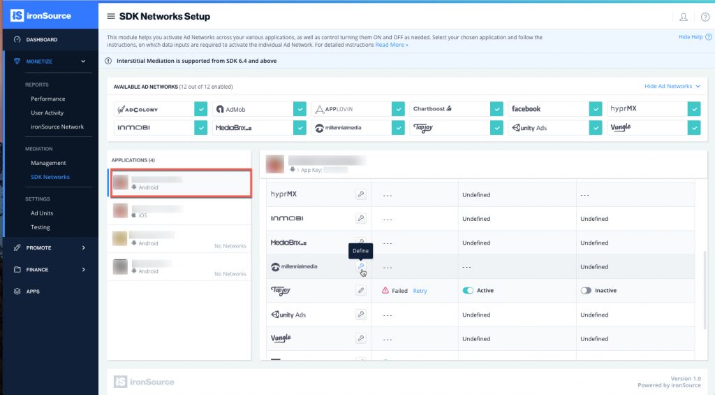This screenshot has width=715, height=395.
Task: Click the Monetize diamond icon
Action: point(17,62)
